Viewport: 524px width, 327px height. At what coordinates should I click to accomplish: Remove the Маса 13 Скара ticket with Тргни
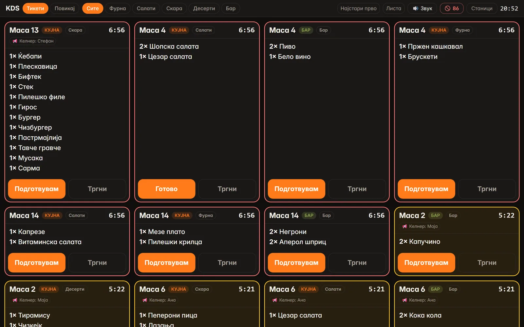pyautogui.click(x=97, y=189)
